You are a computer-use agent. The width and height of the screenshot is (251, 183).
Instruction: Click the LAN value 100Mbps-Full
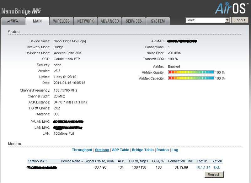[64, 133]
